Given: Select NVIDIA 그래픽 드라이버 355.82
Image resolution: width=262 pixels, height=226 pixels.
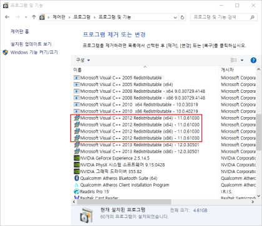Looking at the screenshot, I should pyautogui.click(x=111, y=171).
